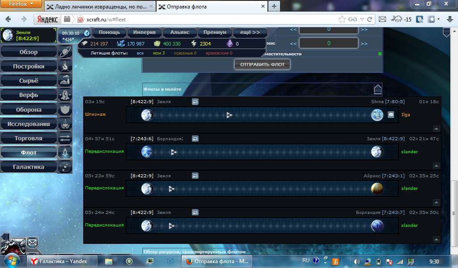Click the ОТПРАВИТЬ ФЛОТ button
The height and width of the screenshot is (268, 458).
[262, 64]
